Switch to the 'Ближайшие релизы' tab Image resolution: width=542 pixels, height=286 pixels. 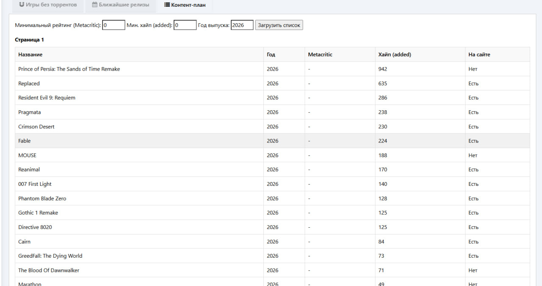(121, 5)
